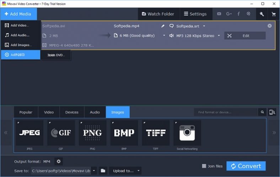The height and width of the screenshot is (177, 280).
Task: Click the YouTube icon in the toolbar
Action: (x=219, y=14)
